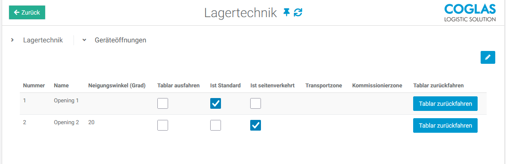The height and width of the screenshot is (164, 506).
Task: Collapse the Geräteöffnungen section chevron
Action: tap(84, 40)
